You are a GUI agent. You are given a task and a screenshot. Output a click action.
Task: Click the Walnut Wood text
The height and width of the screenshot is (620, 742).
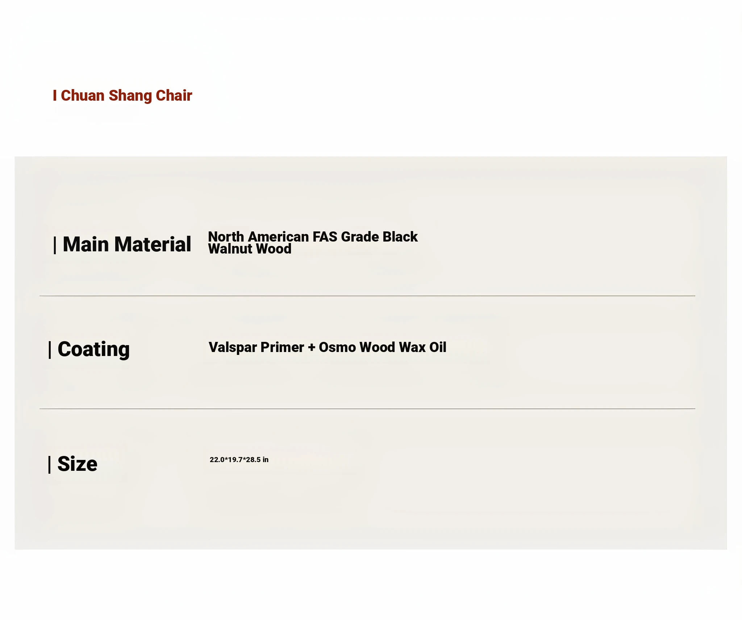250,249
